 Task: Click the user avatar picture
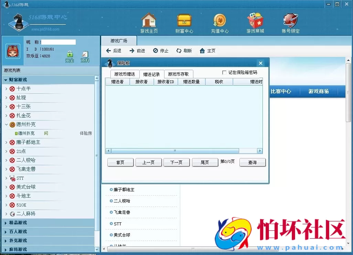pos(13,51)
